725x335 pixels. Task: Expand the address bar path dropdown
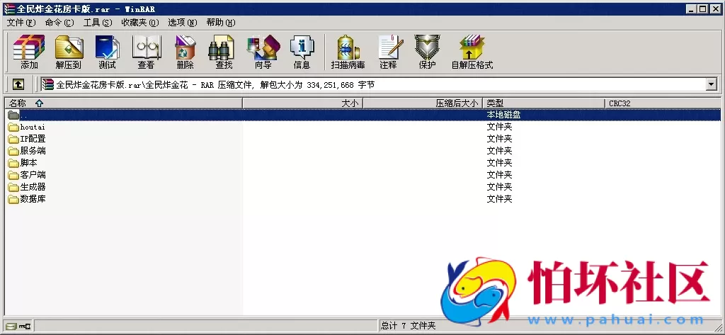[712, 85]
